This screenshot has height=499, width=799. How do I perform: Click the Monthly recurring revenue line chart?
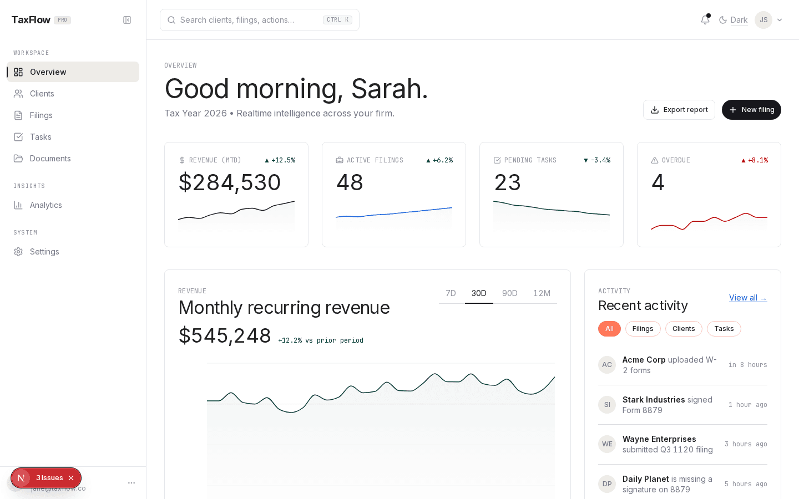click(381, 431)
